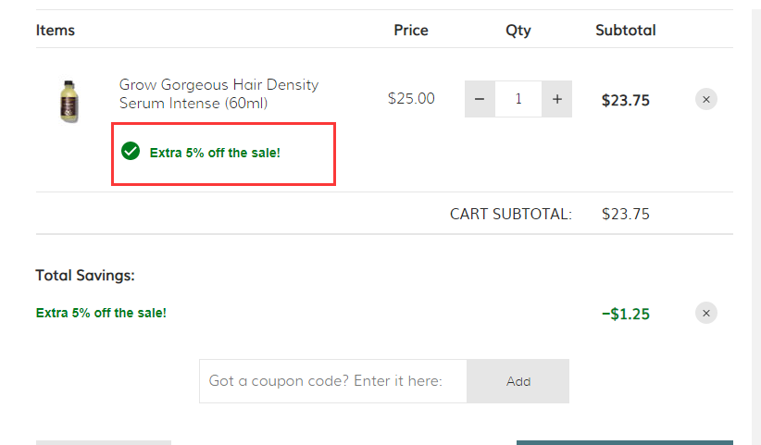Open the serum bottle product thumbnail

pos(69,102)
